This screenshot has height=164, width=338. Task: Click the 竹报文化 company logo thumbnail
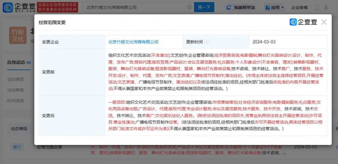tap(18, 35)
